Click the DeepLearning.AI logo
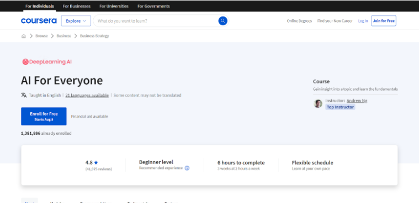This screenshot has width=419, height=203. pos(47,62)
